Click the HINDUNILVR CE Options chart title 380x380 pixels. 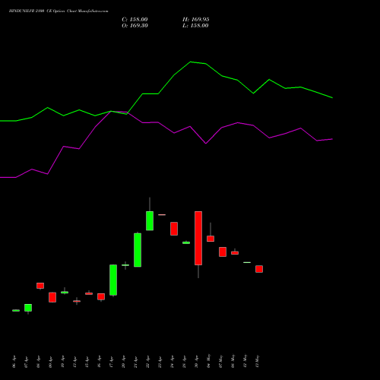[59, 11]
